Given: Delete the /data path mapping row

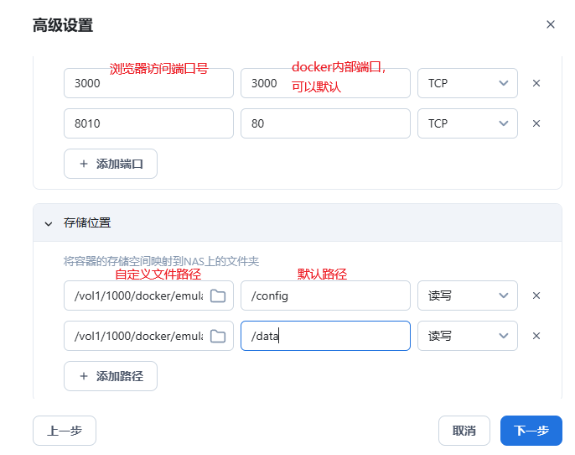Looking at the screenshot, I should [x=536, y=336].
